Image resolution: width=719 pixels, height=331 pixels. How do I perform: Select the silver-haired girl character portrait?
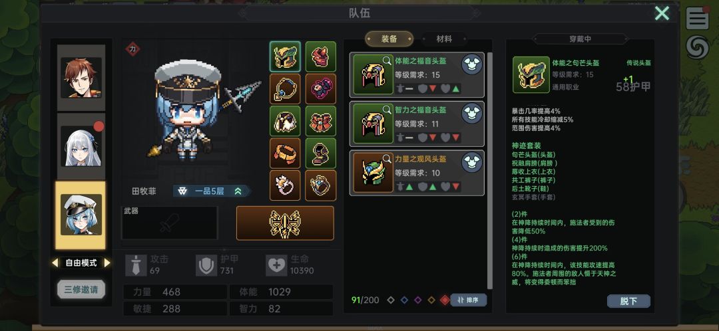point(81,146)
